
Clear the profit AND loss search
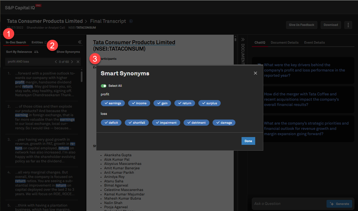(78, 62)
